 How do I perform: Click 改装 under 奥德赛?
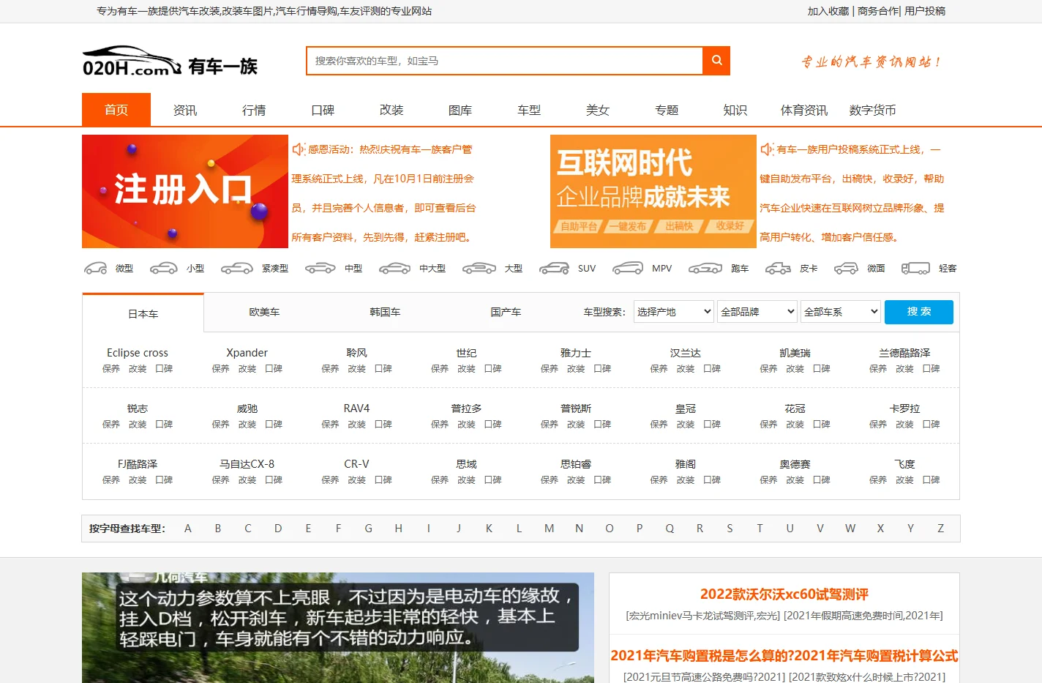coord(795,480)
